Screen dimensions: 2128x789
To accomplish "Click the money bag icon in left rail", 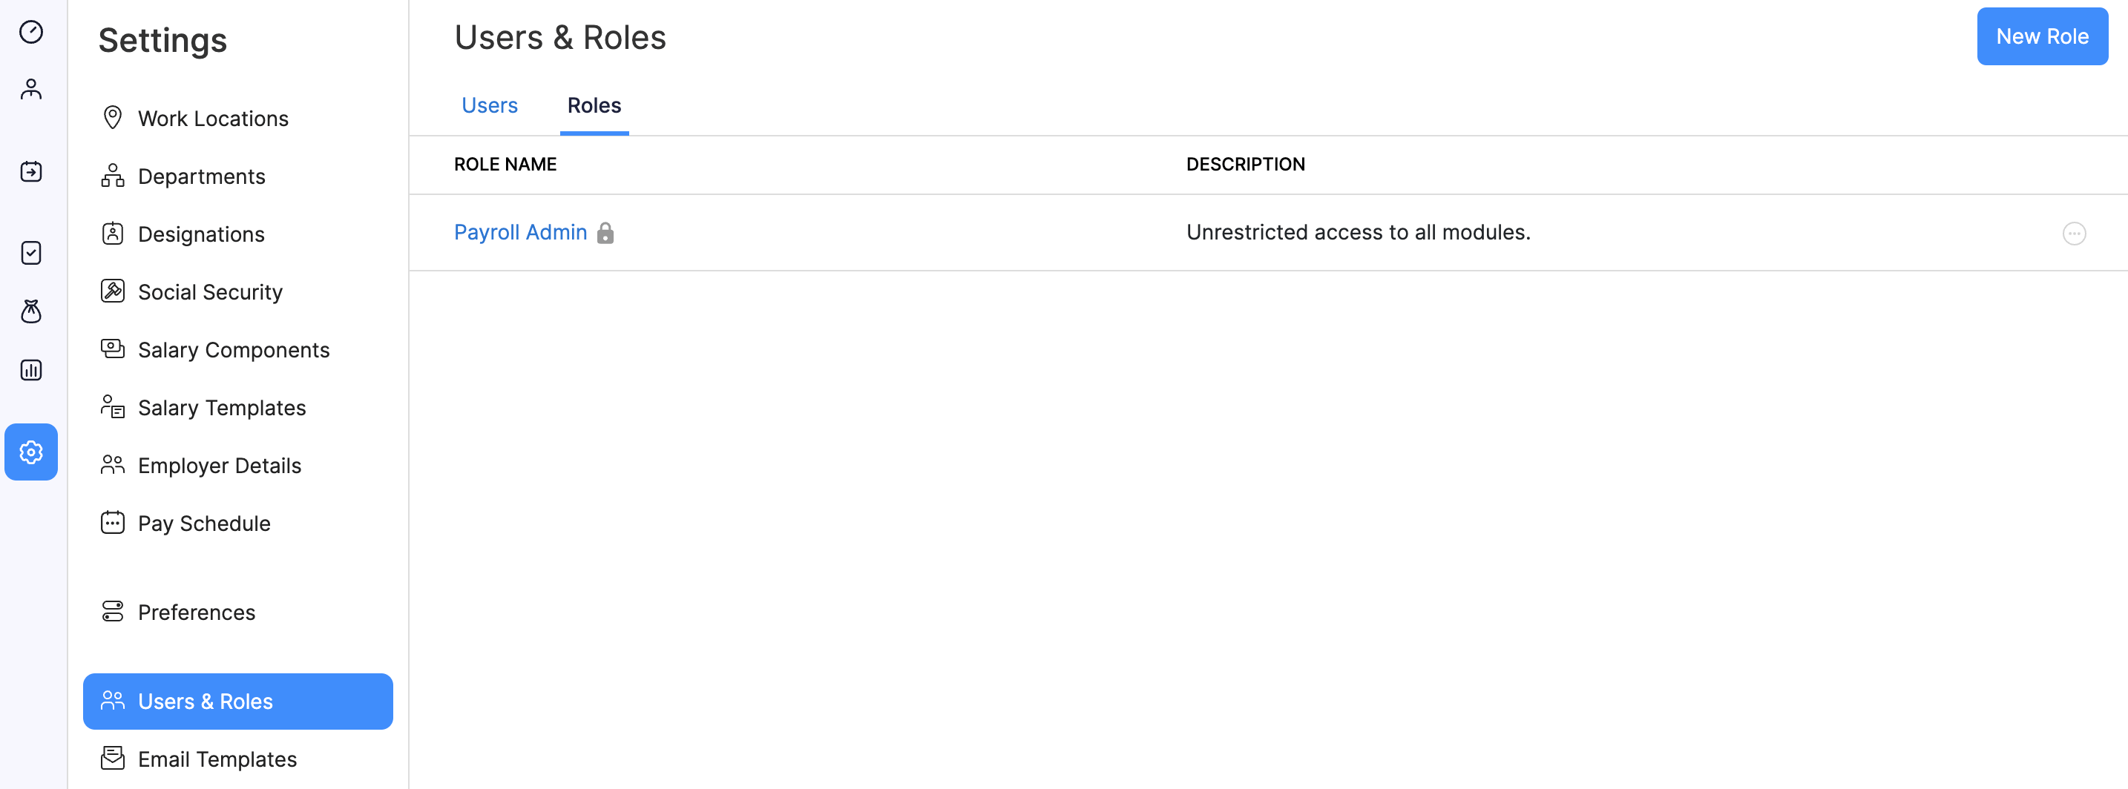I will (30, 311).
